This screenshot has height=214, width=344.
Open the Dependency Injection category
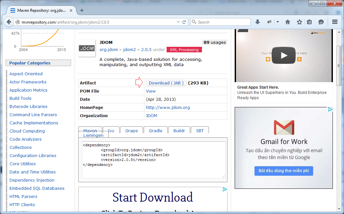click(32, 180)
